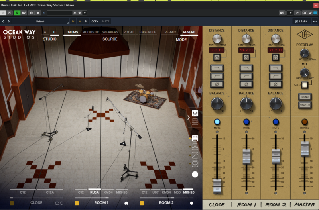The height and width of the screenshot is (210, 319).
Task: Change CLOSE polar pattern icons
Action: coord(59,203)
